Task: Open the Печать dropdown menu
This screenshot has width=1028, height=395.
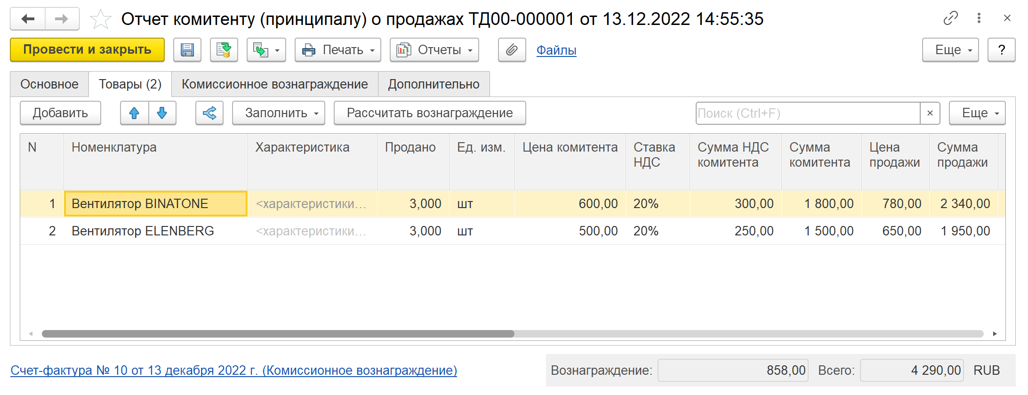Action: tap(337, 50)
